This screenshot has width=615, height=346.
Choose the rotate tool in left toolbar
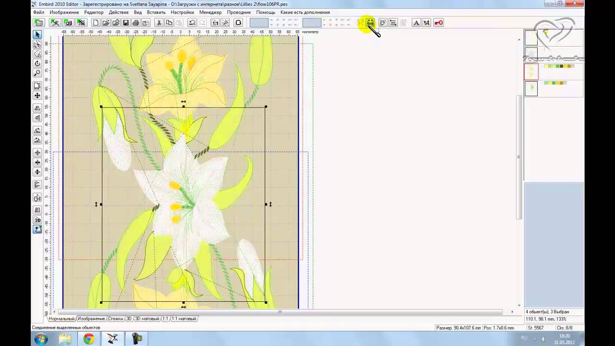pyautogui.click(x=37, y=63)
